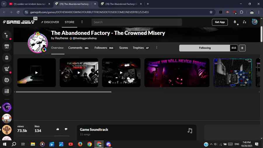263x148 pixels.
Task: Switch to the Overview tab
Action: click(57, 48)
